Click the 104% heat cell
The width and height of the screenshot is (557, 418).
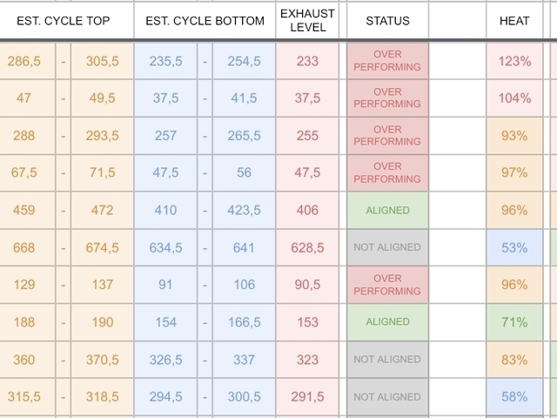click(x=515, y=98)
